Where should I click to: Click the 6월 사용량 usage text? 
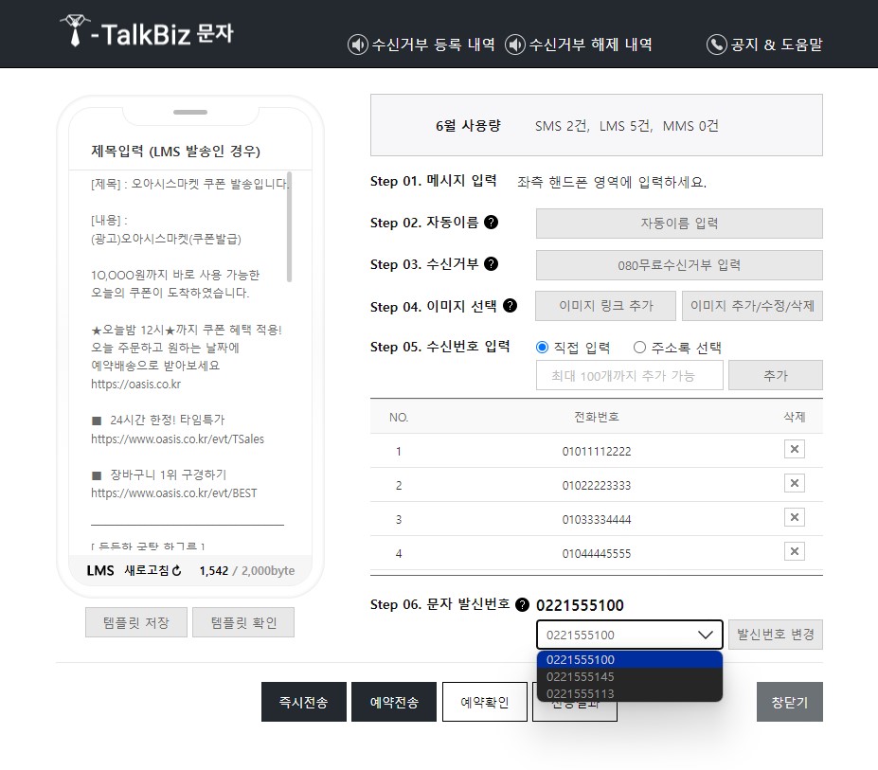click(x=468, y=125)
